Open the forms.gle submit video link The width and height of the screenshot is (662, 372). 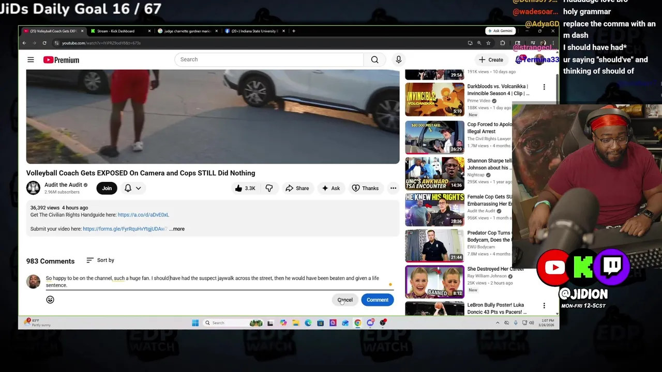click(x=124, y=229)
